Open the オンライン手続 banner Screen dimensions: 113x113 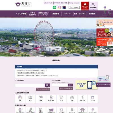click(86, 85)
